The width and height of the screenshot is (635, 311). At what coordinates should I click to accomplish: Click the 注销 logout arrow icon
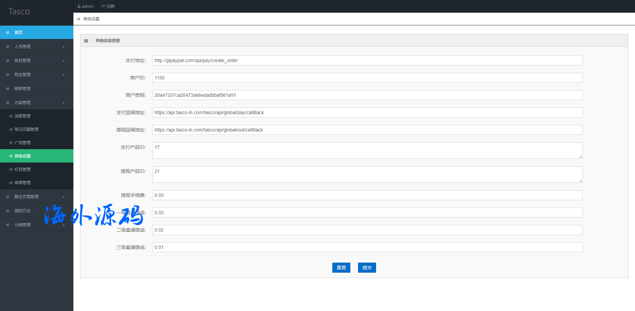coord(103,6)
